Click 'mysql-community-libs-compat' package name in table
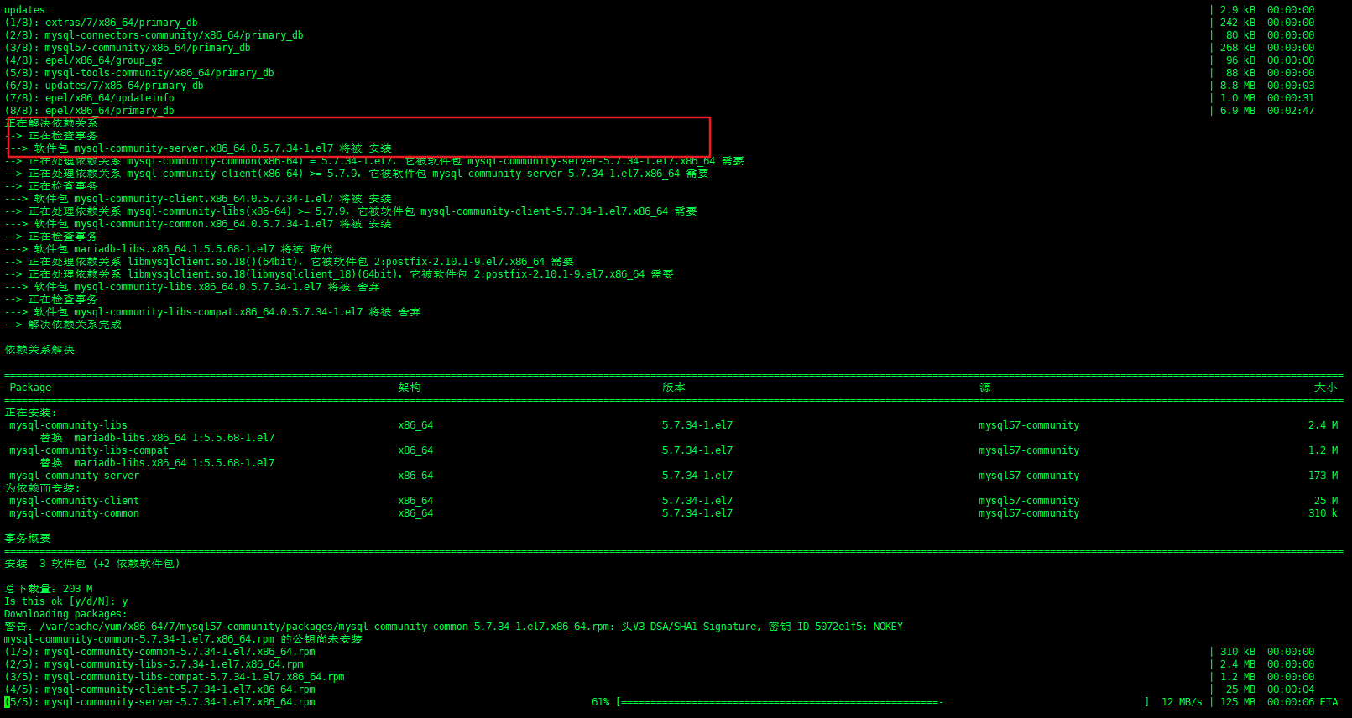Screen dimensions: 1352x718 [89, 450]
